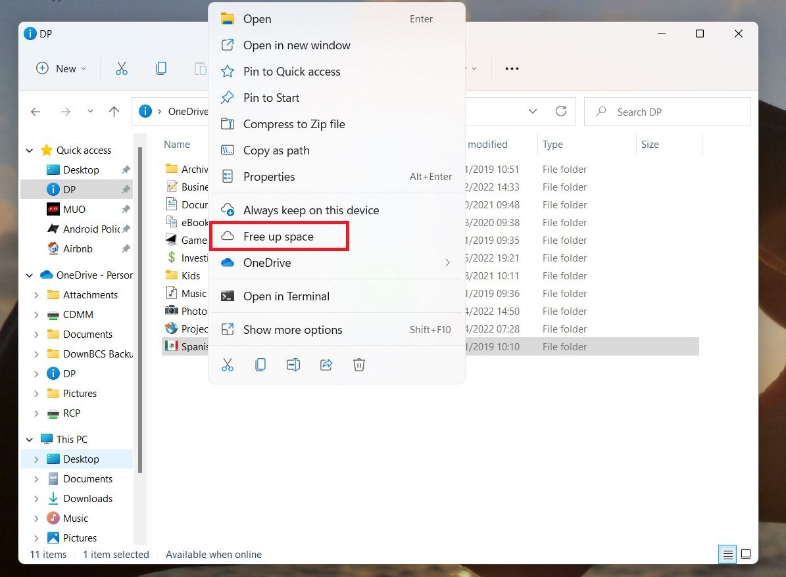786x577 pixels.
Task: Click the Share icon in the context menu
Action: 326,364
